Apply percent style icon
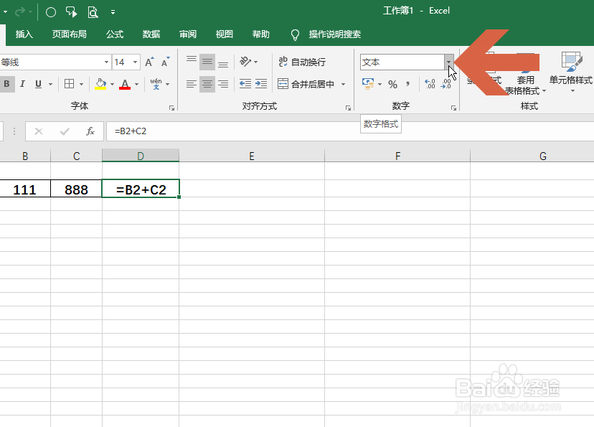This screenshot has height=427, width=594. coord(393,84)
